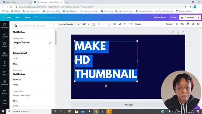Click the Add page button
The width and height of the screenshot is (202, 114).
128,105
